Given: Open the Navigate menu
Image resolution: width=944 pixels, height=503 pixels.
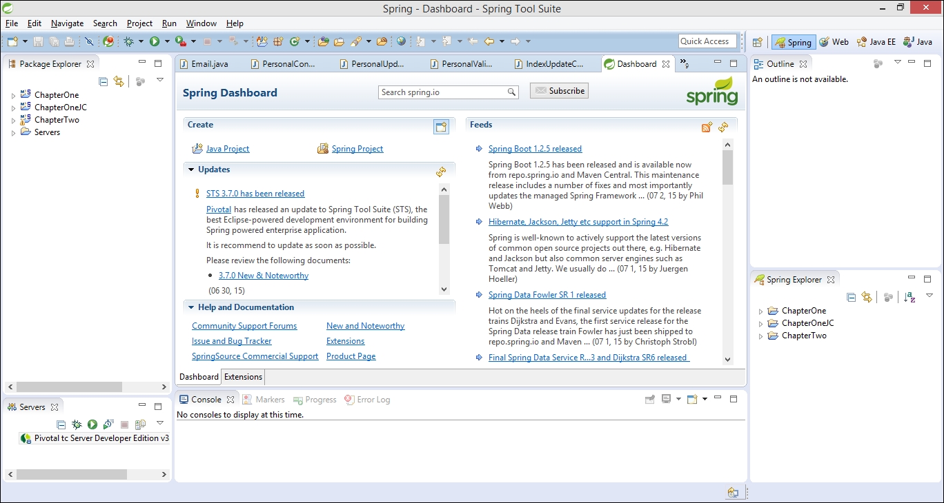Looking at the screenshot, I should point(67,23).
